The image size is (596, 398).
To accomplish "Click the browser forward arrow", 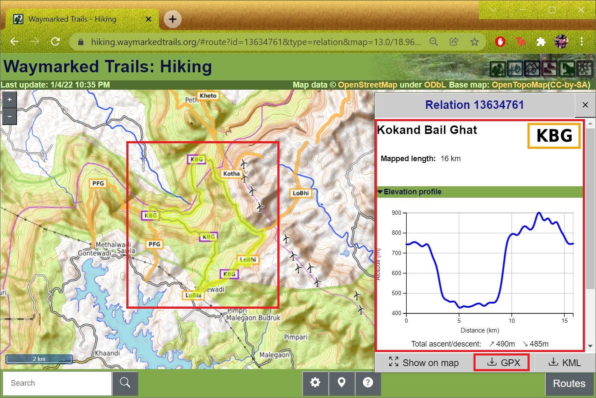I will coord(35,42).
